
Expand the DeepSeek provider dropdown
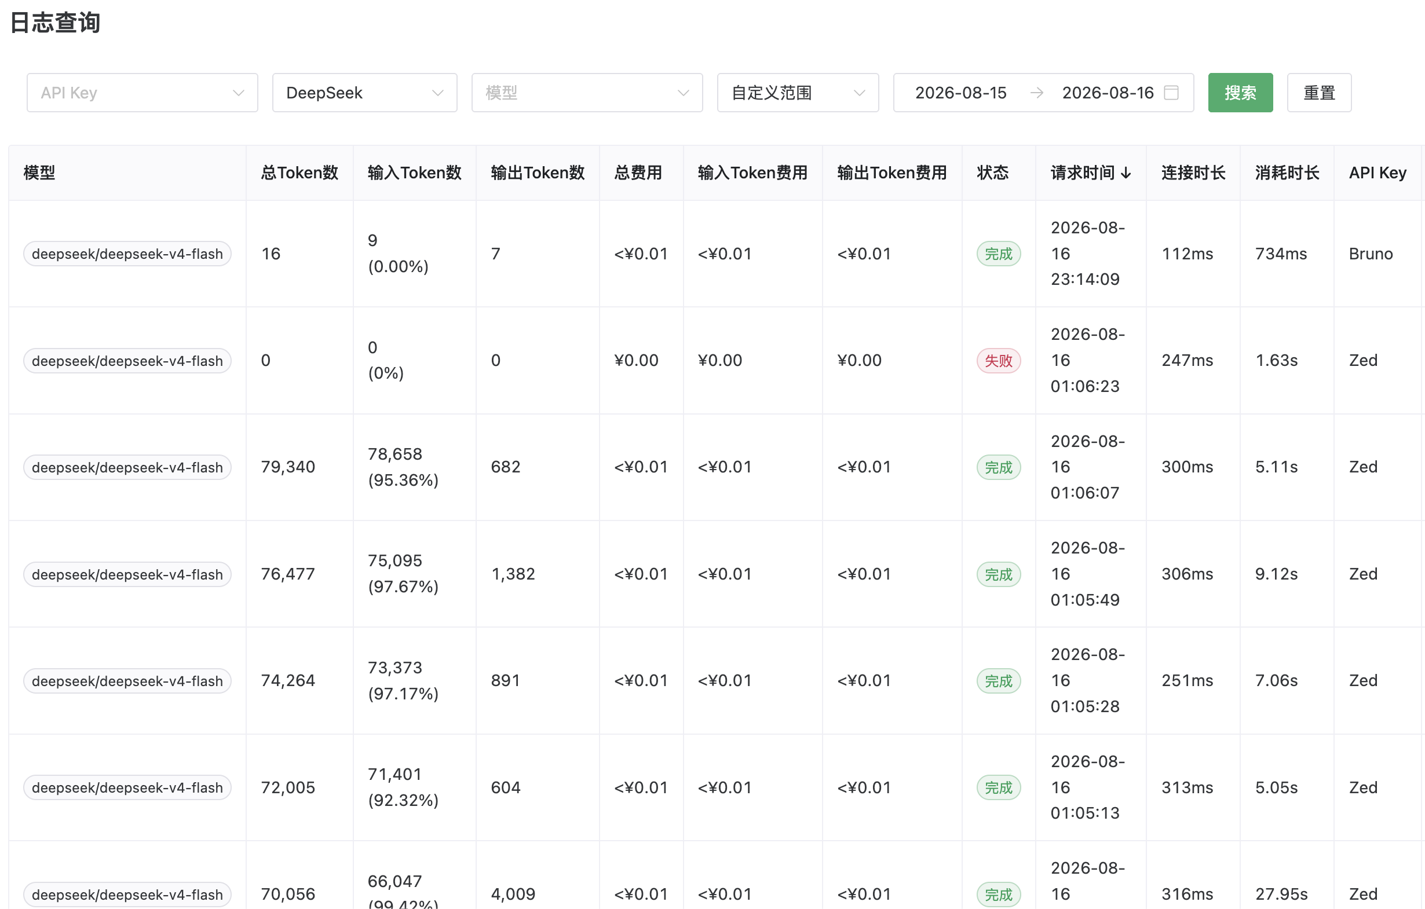(364, 93)
